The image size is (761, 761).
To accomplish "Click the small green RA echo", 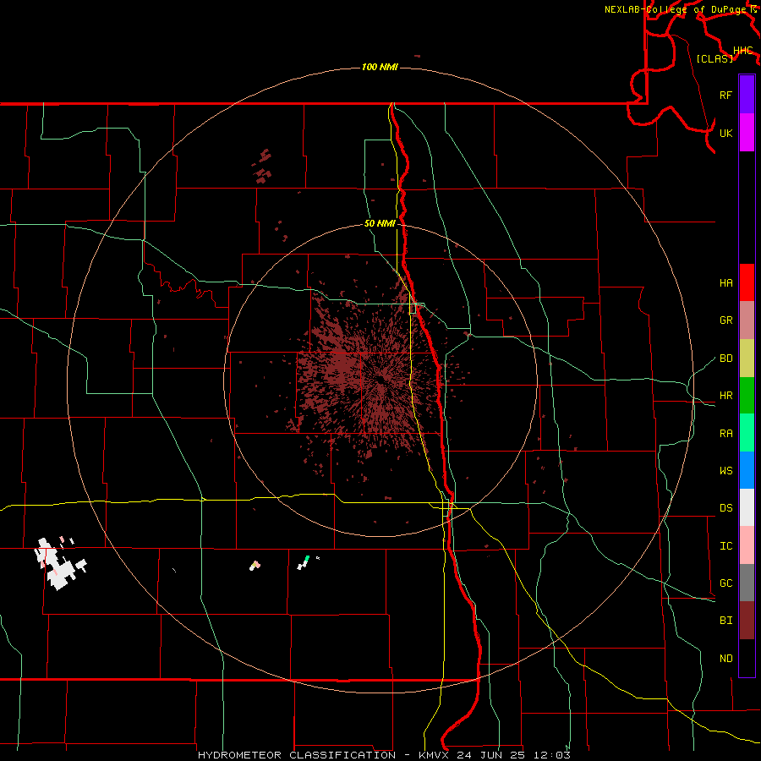I will click(307, 559).
